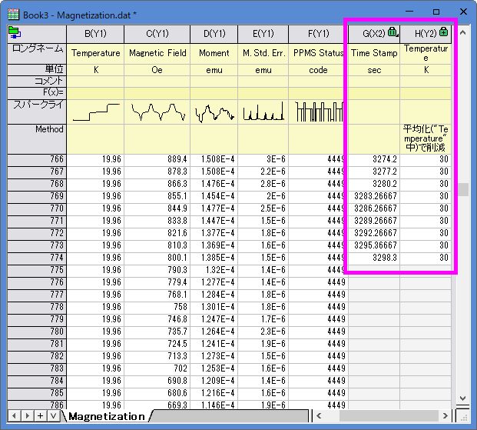477x430 pixels.
Task: Add a new sheet with the plus button
Action: pyautogui.click(x=40, y=415)
